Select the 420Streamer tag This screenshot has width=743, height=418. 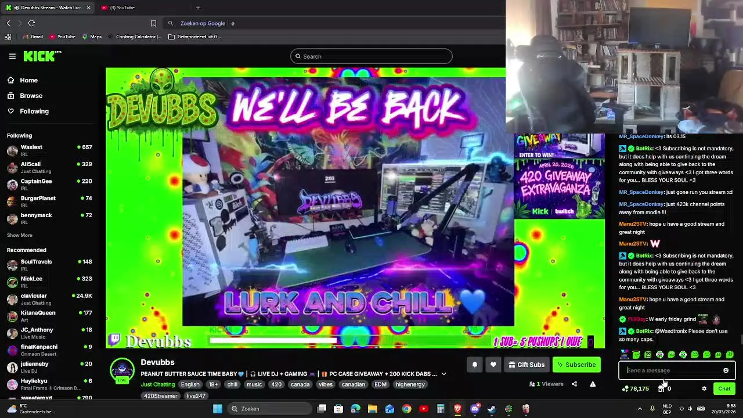[161, 396]
